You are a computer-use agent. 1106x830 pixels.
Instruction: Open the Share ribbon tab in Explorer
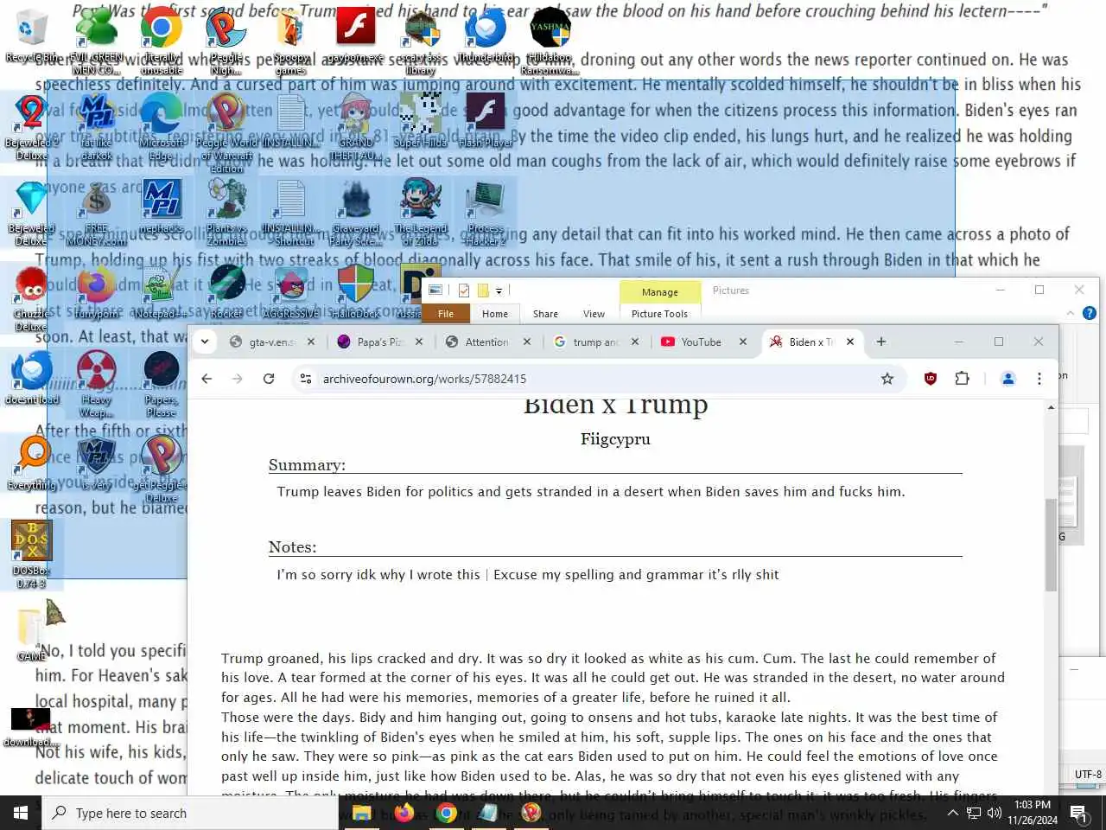click(545, 314)
